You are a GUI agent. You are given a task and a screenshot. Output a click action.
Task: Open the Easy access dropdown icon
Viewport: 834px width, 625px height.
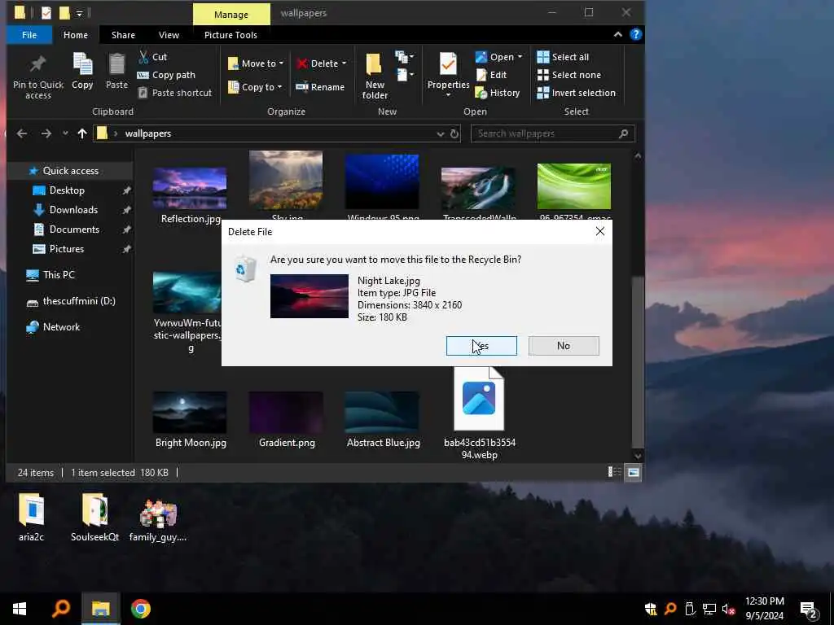[x=405, y=75]
